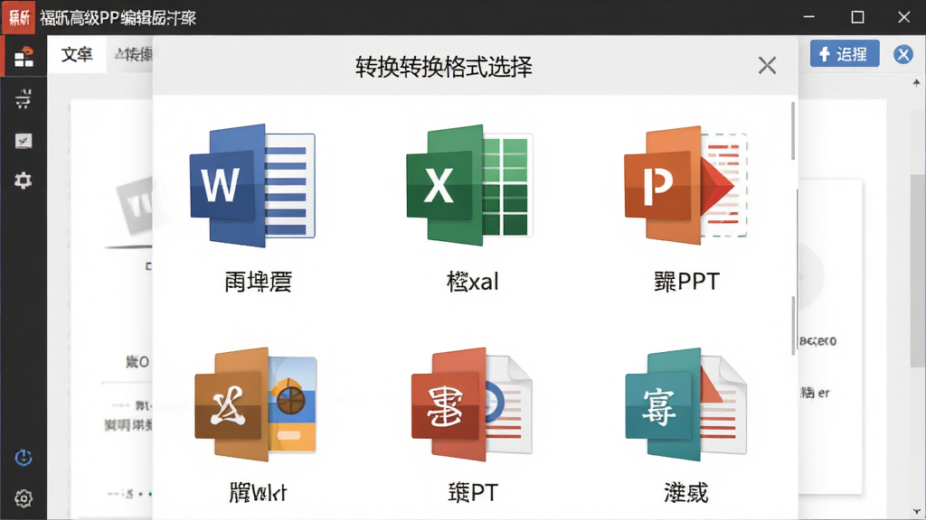This screenshot has height=520, width=926.
Task: Click the Excel format label text
Action: (x=472, y=282)
